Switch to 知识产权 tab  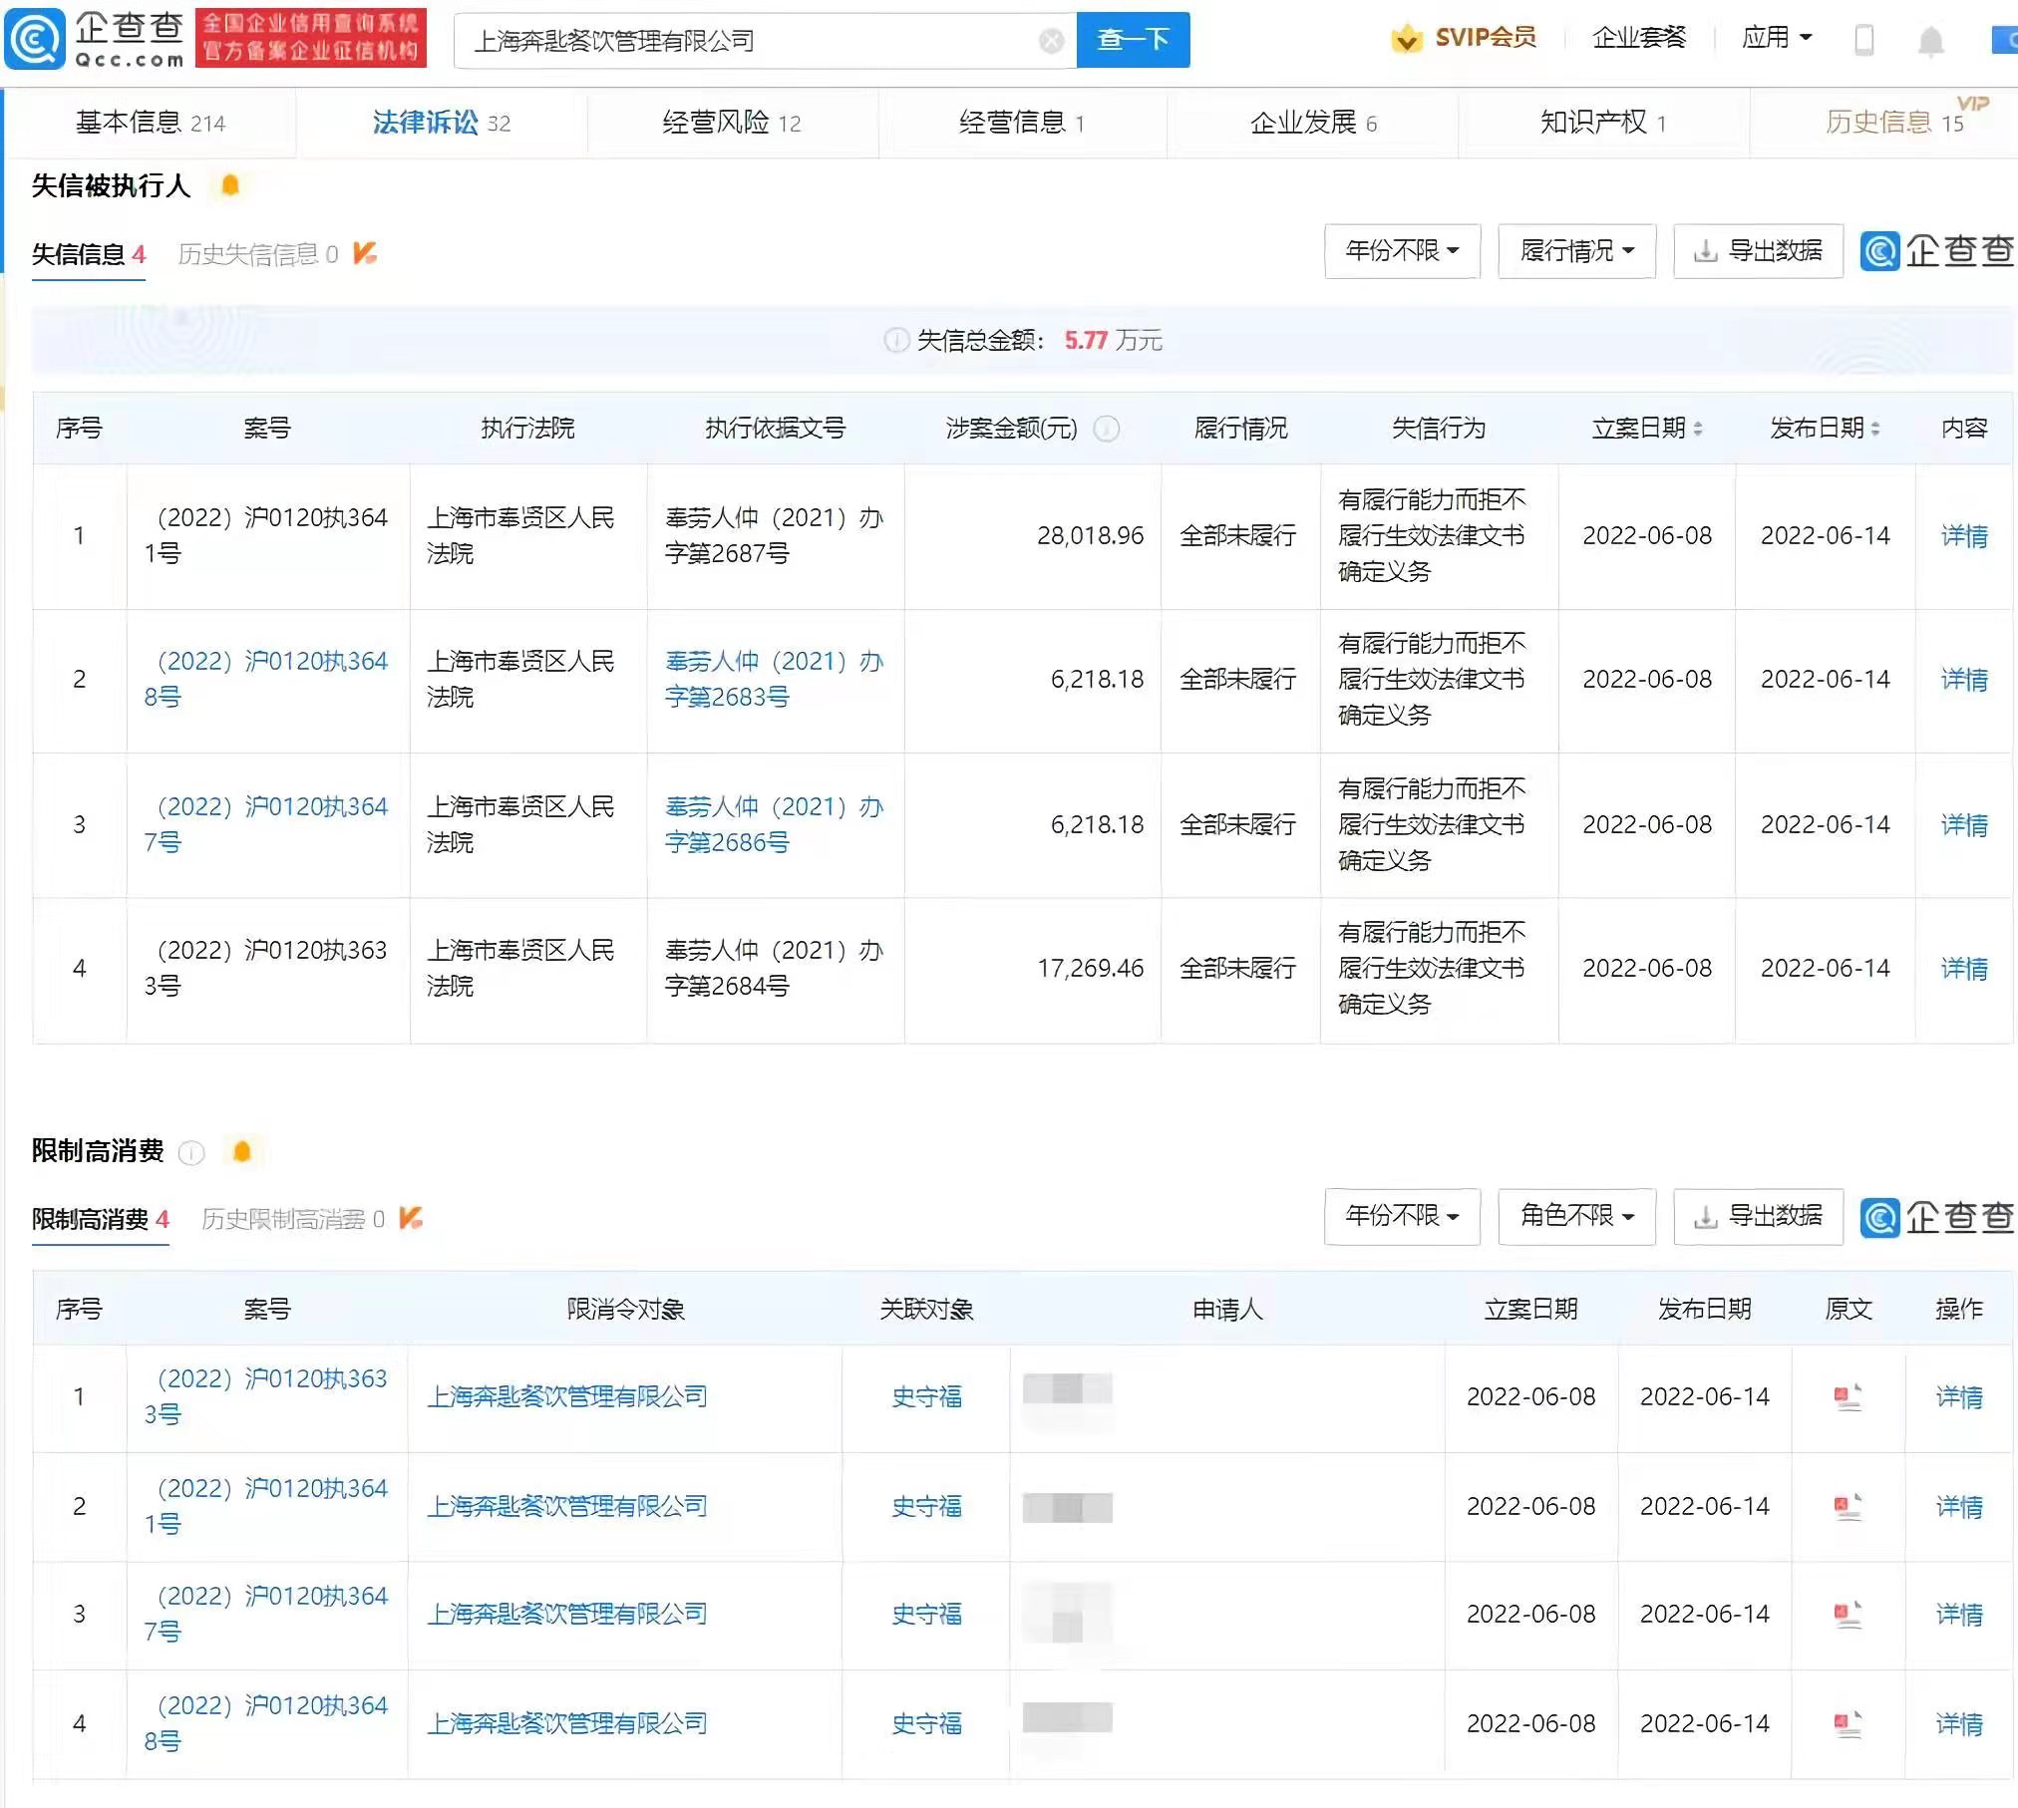1603,123
